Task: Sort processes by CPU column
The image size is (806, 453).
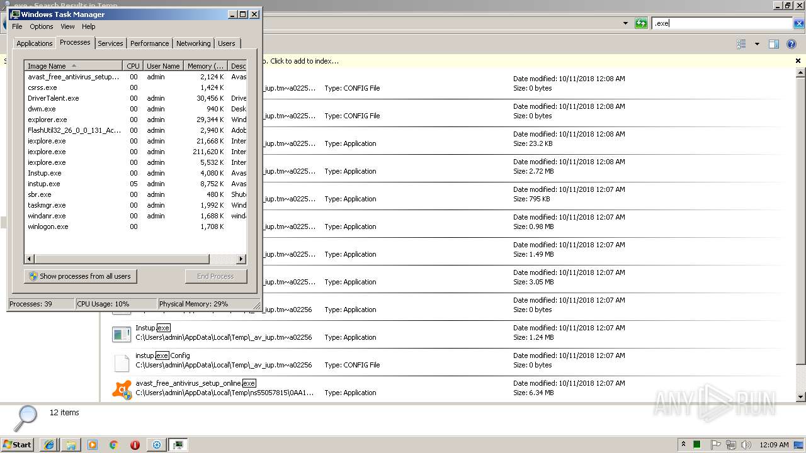Action: pyautogui.click(x=133, y=66)
